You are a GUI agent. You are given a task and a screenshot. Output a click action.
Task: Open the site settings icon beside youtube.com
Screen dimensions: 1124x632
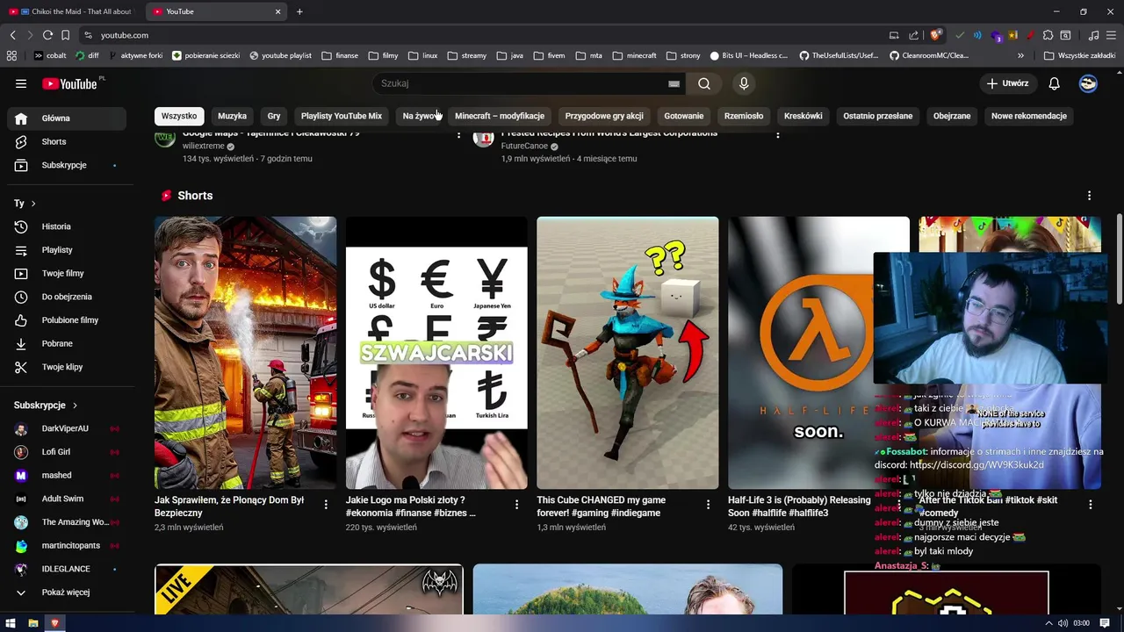pyautogui.click(x=88, y=35)
